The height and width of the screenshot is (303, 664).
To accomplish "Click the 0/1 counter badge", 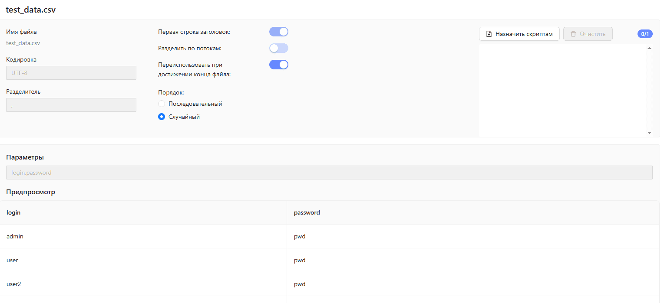I will (645, 34).
